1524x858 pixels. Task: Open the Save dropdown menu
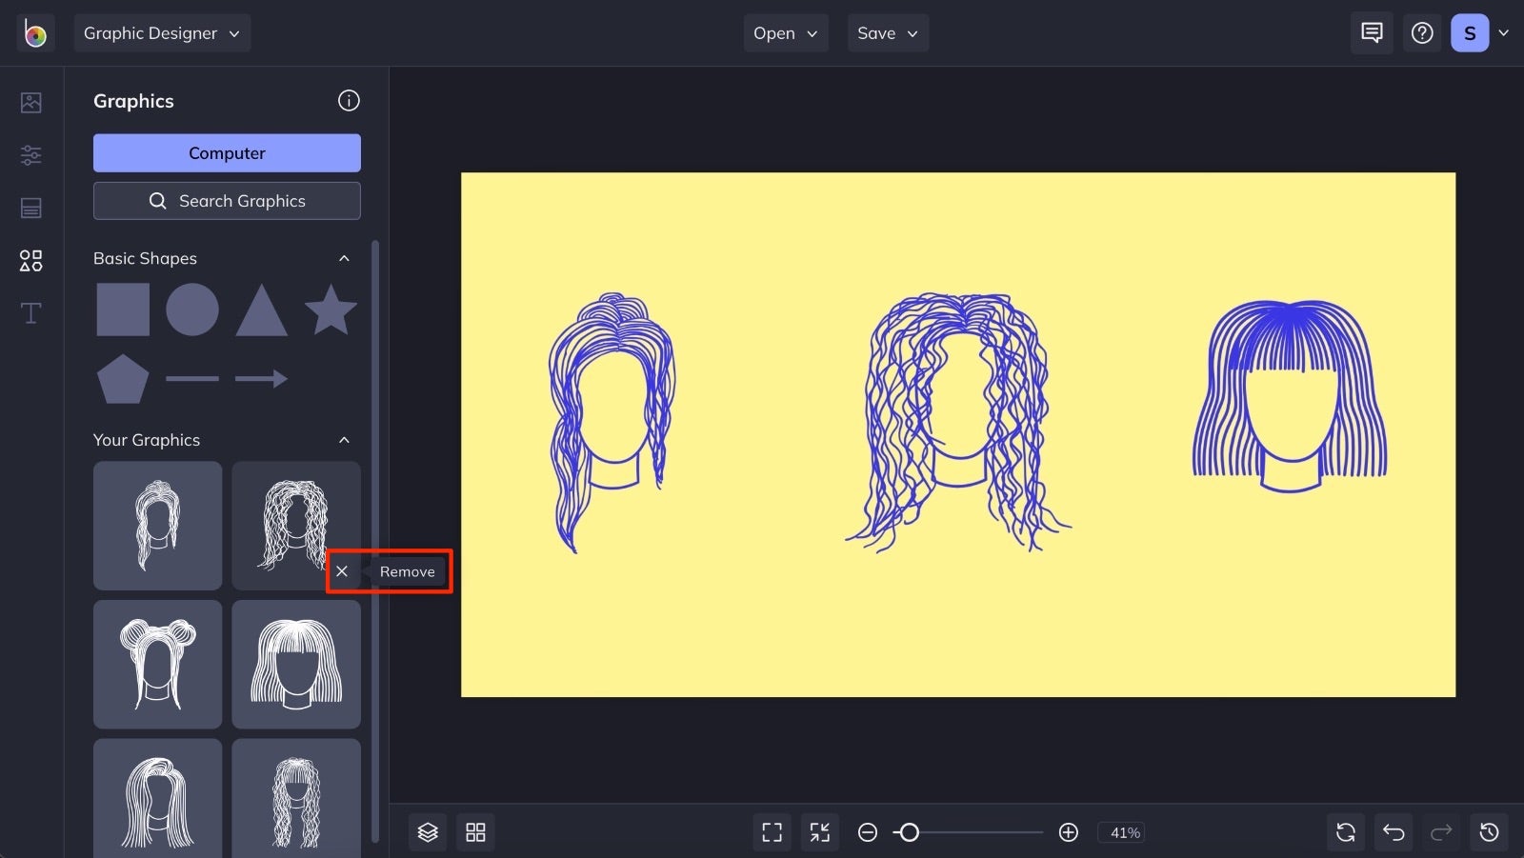887,32
